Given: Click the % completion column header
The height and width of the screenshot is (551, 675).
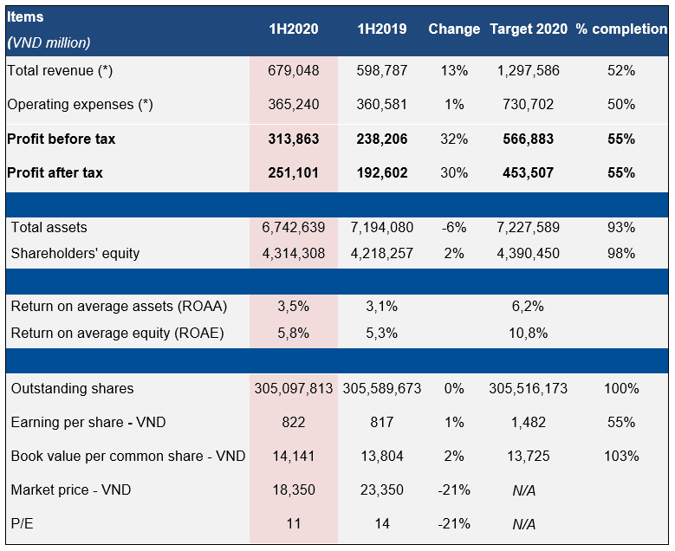Looking at the screenshot, I should pos(621,29).
